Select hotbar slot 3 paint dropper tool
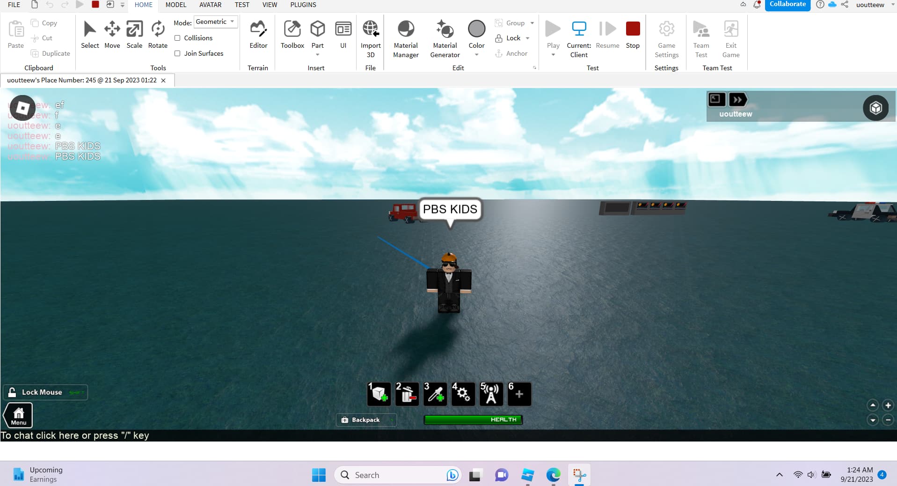897x486 pixels. (x=435, y=394)
